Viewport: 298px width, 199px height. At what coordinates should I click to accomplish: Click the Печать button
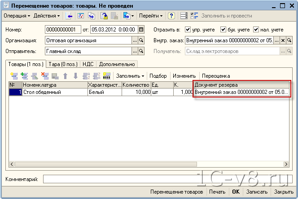point(217,192)
